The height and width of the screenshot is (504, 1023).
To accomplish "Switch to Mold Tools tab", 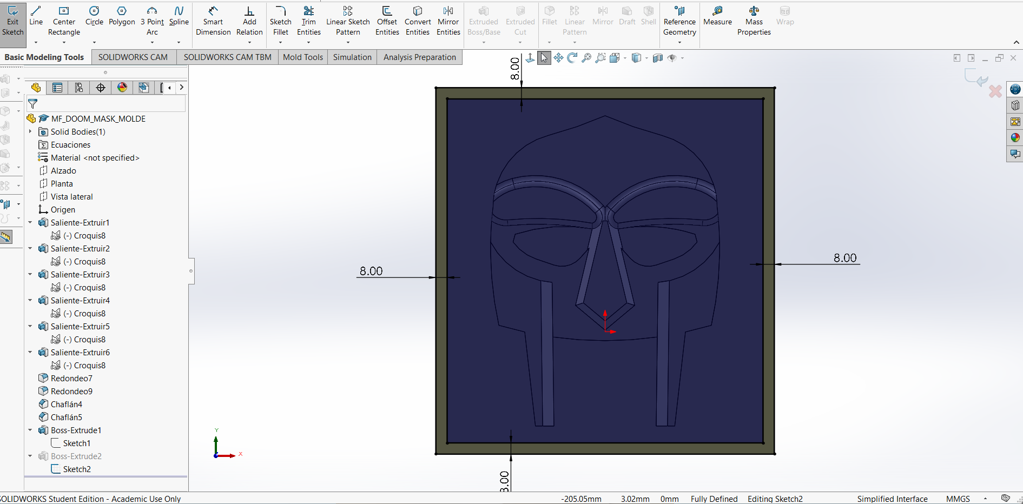I will click(303, 57).
